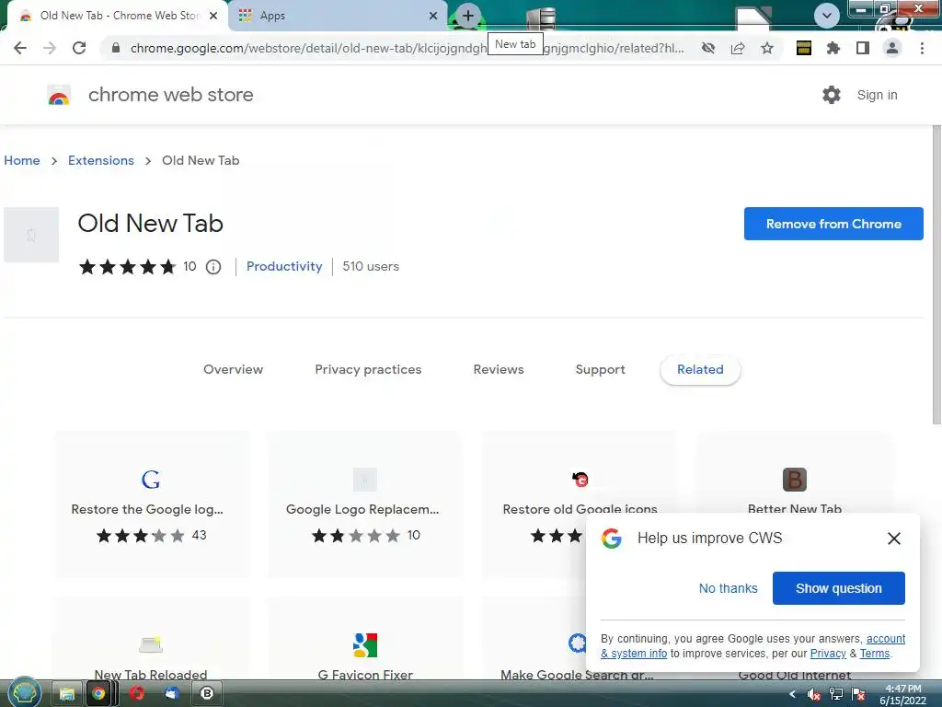
Task: Select the Related tab
Action: tap(700, 370)
